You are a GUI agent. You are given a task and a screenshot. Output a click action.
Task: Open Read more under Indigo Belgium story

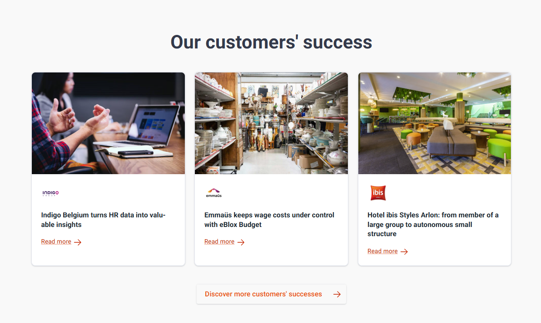click(56, 242)
